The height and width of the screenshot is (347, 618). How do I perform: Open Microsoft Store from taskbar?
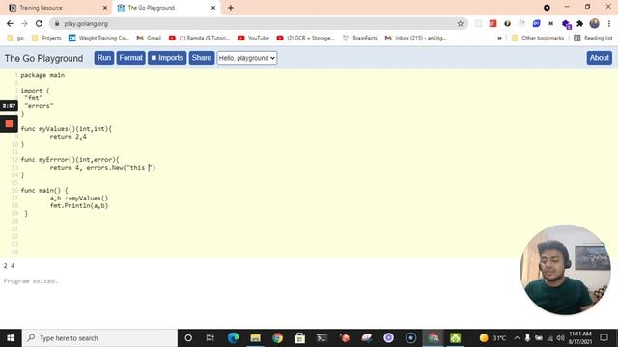299,338
